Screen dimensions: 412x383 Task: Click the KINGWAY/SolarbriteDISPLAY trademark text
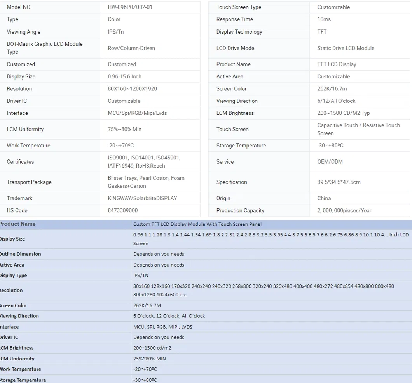point(142,198)
